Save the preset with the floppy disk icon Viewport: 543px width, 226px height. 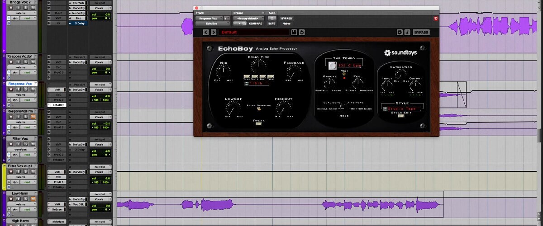pos(294,32)
